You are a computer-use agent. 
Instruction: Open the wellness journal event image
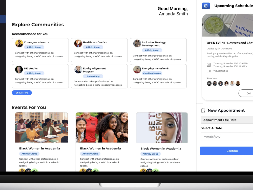[x=227, y=25]
